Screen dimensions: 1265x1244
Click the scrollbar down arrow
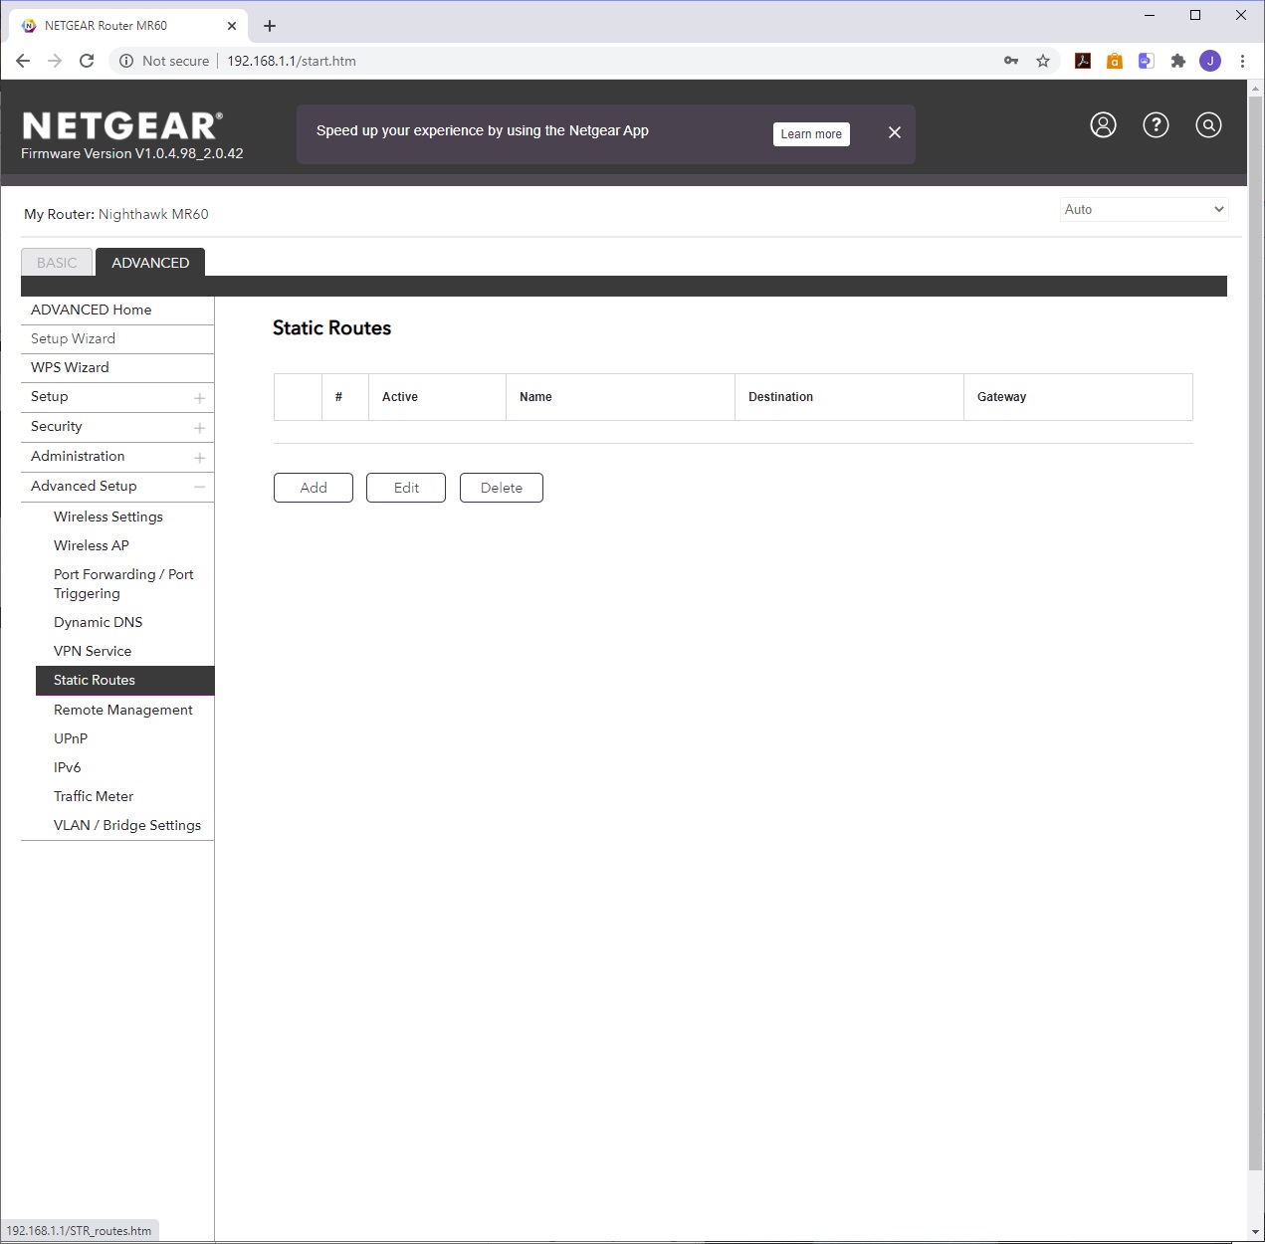coord(1255,1232)
